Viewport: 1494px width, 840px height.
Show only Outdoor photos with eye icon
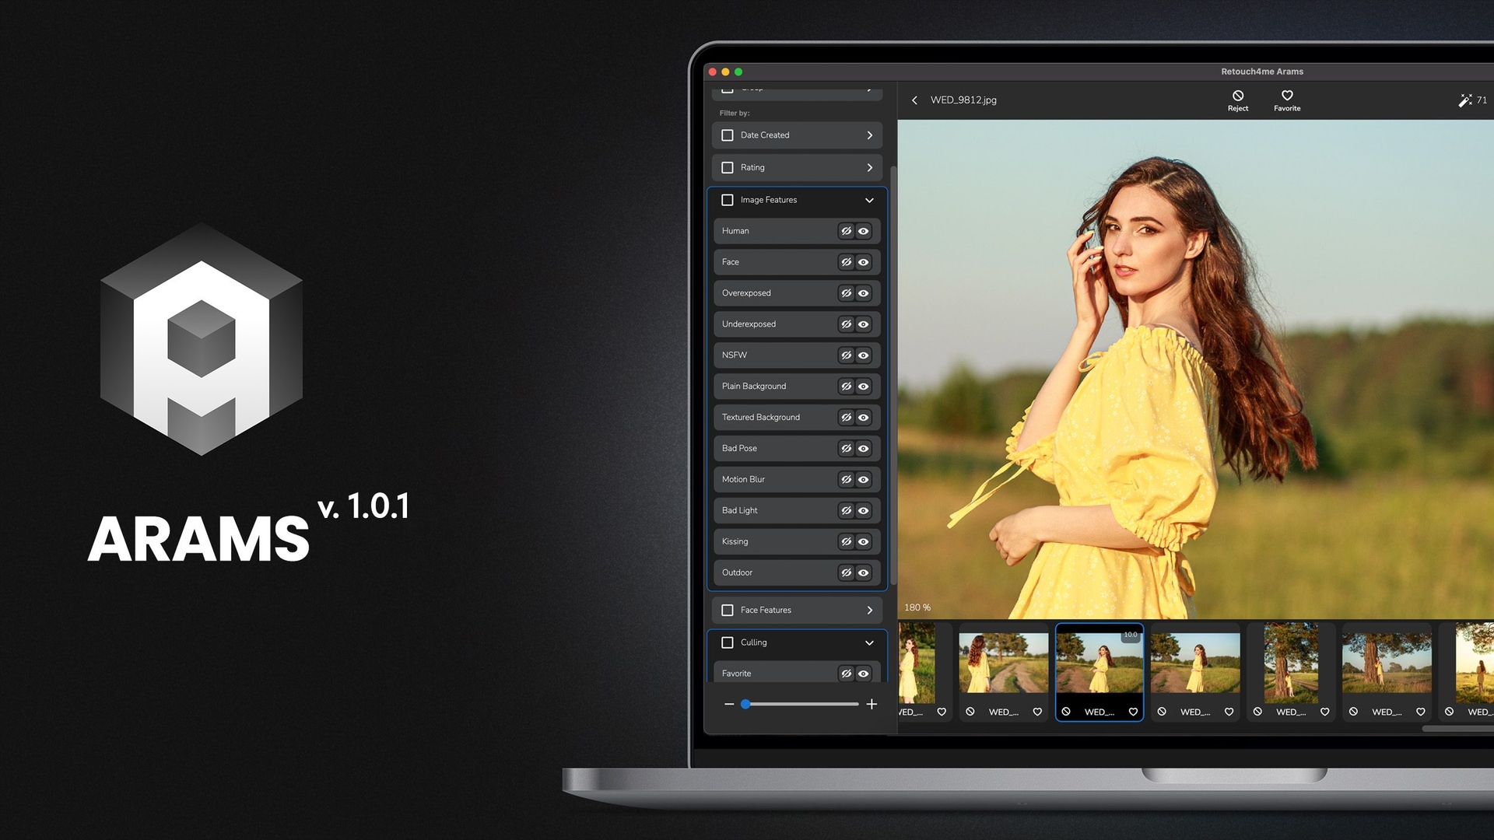coord(864,573)
